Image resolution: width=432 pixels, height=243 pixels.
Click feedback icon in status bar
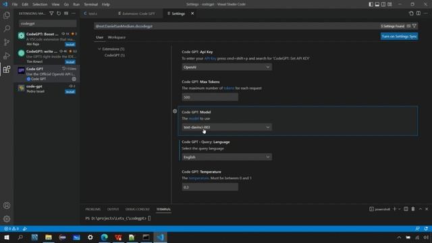417,229
